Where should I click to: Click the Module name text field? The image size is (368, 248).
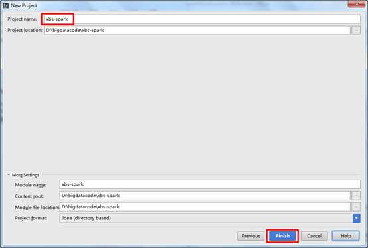click(x=210, y=184)
